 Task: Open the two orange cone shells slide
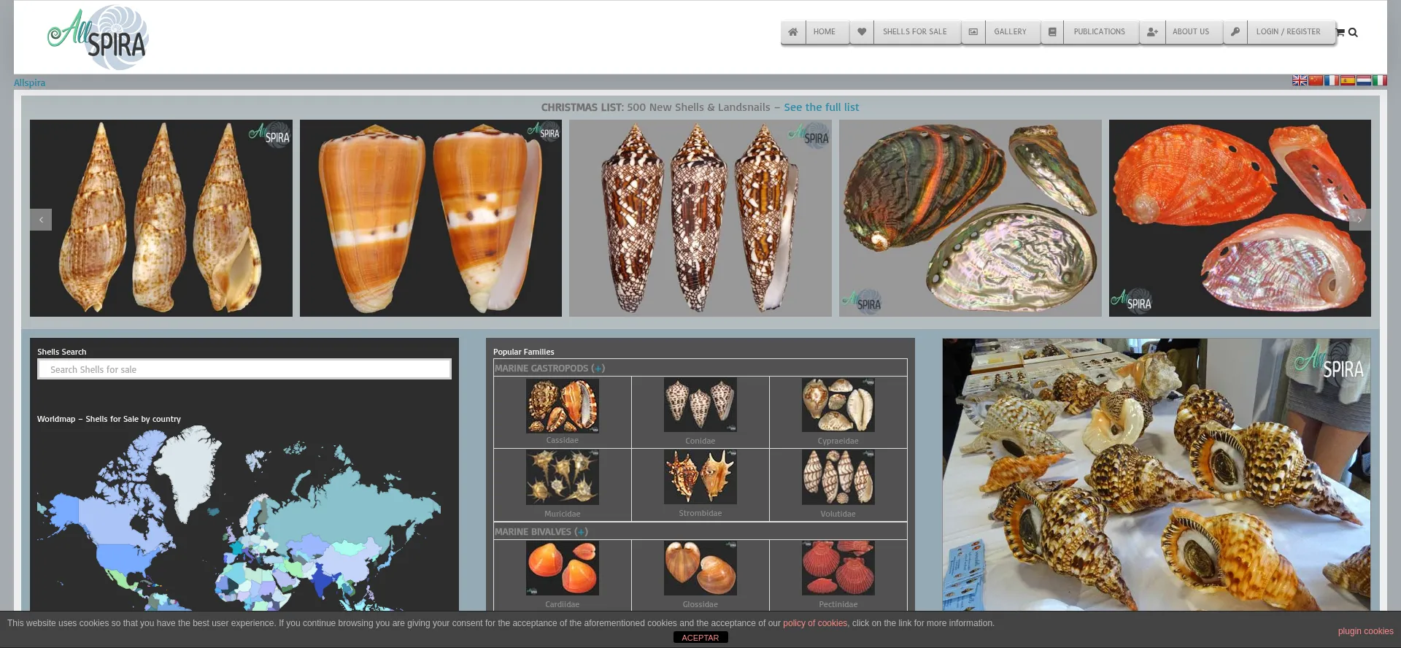pos(431,218)
